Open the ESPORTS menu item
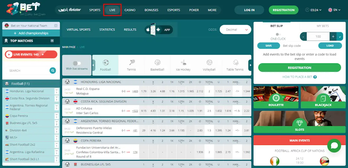The image size is (348, 168). (173, 10)
